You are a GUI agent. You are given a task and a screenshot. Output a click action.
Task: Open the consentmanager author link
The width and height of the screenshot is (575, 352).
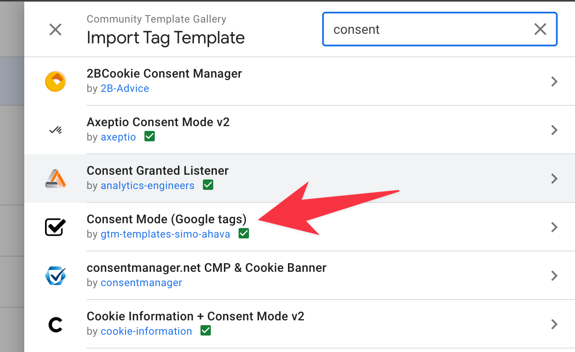pyautogui.click(x=142, y=283)
